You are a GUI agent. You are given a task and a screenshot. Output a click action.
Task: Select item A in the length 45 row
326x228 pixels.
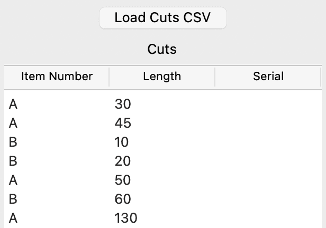pos(13,123)
